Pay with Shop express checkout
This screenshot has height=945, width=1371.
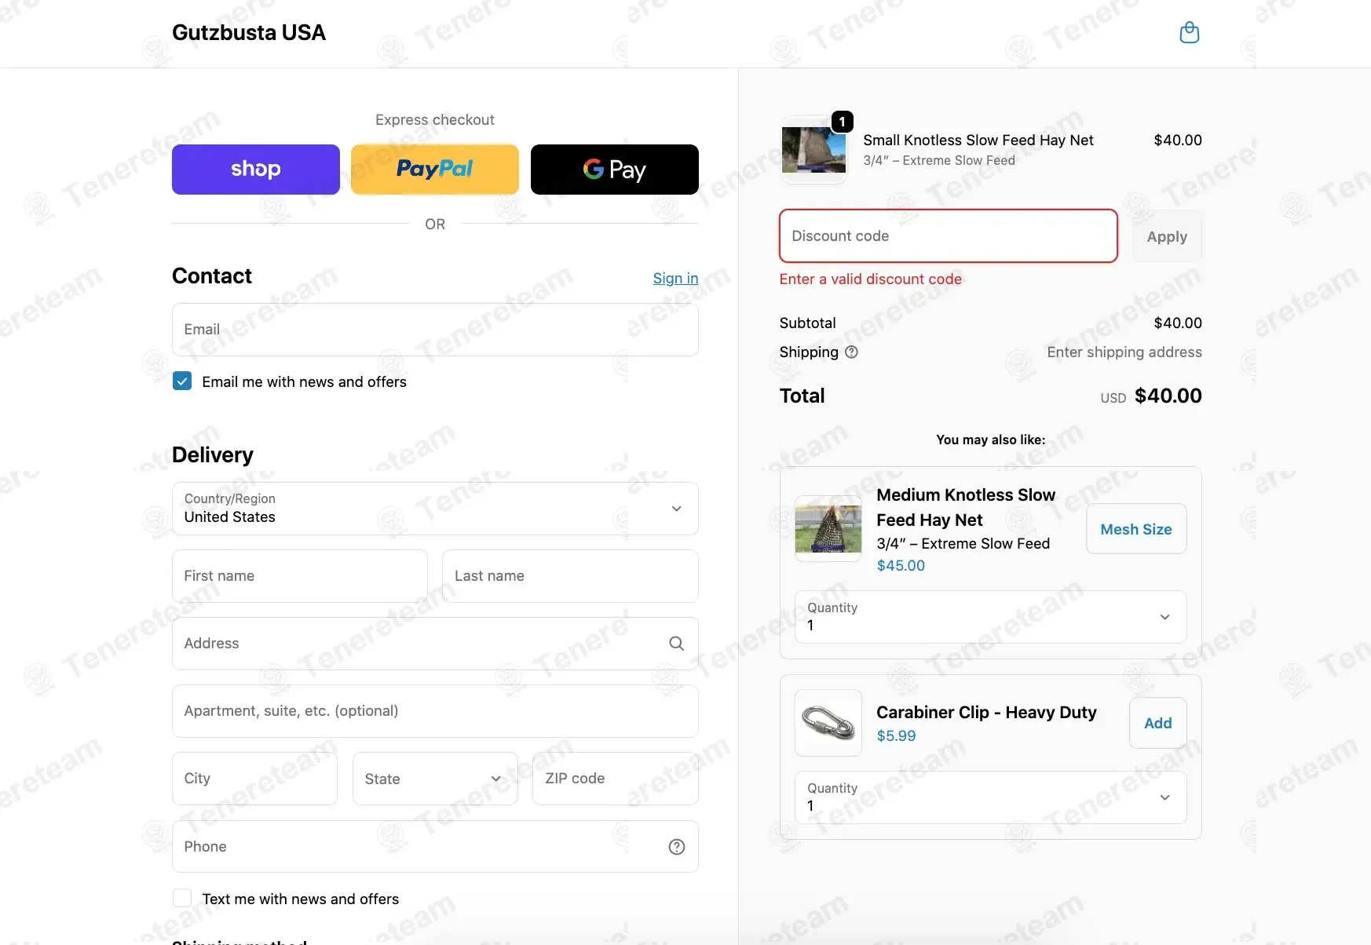point(256,170)
